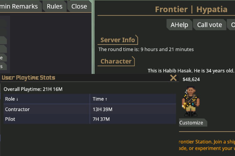Click the 13H 39M Contractor time cell
Viewport: 235px width, 156px height.
click(x=102, y=109)
